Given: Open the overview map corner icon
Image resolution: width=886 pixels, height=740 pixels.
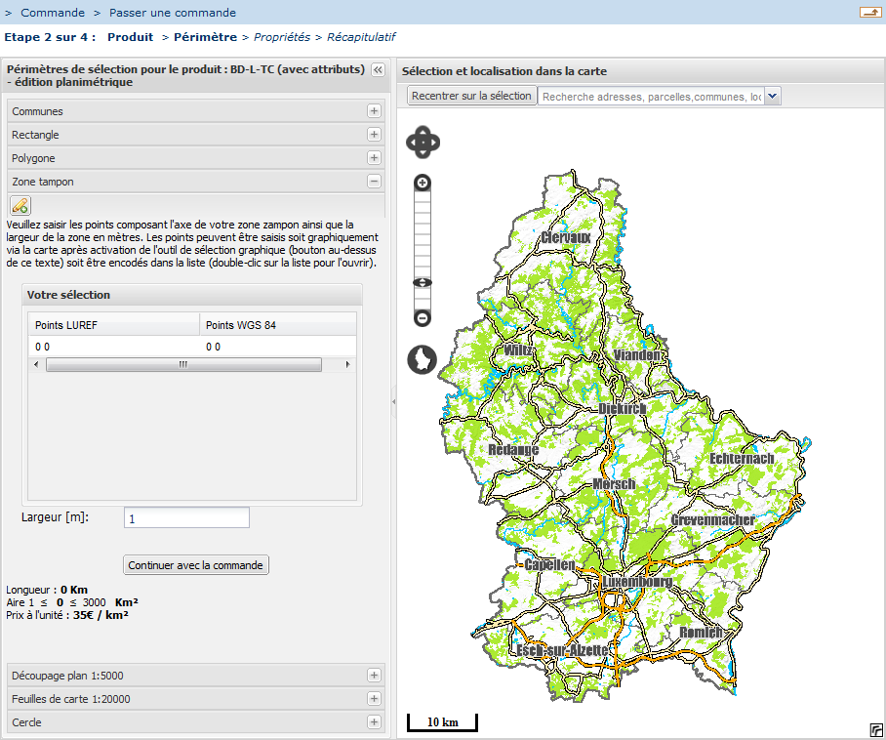Looking at the screenshot, I should tap(876, 730).
